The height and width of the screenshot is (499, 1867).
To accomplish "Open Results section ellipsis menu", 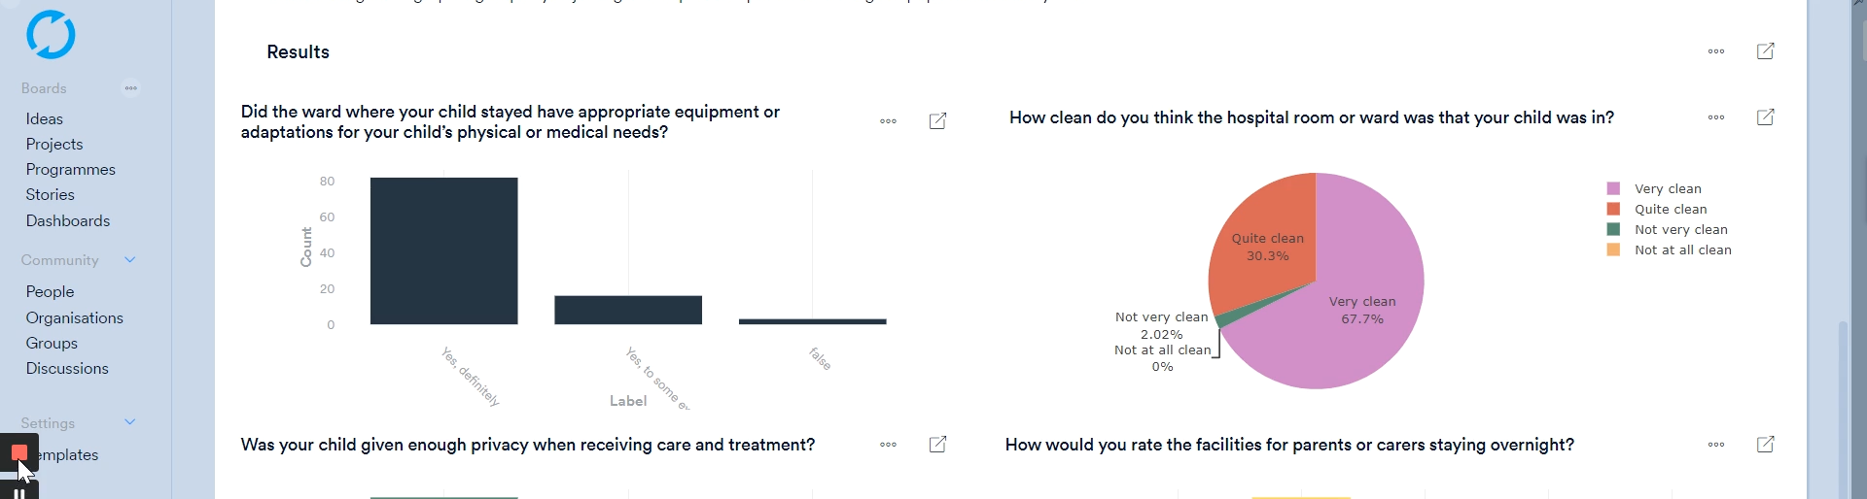I will pos(1716,51).
